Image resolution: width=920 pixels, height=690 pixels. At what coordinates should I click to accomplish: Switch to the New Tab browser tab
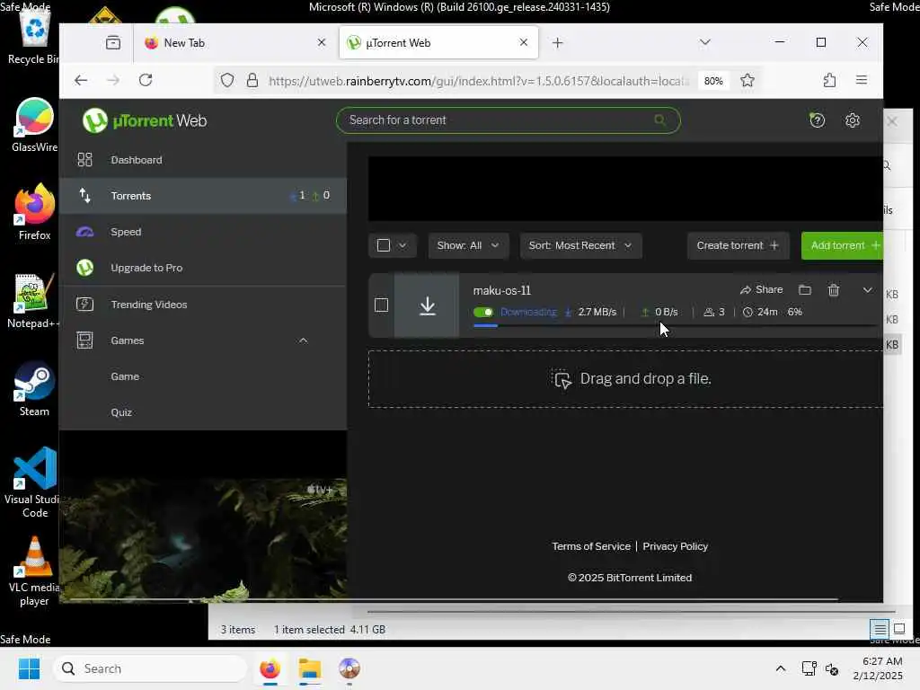click(x=234, y=43)
